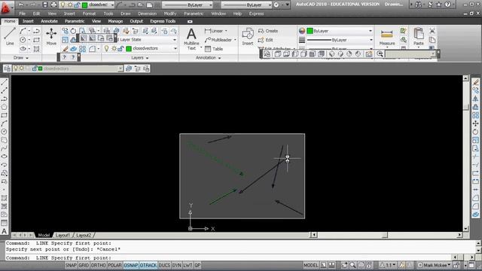The image size is (482, 271).
Task: Click the Undo arrow in quick access toolbar
Action: click(21, 5)
